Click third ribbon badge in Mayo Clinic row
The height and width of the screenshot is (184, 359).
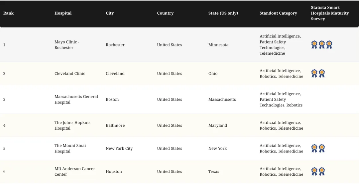point(329,45)
